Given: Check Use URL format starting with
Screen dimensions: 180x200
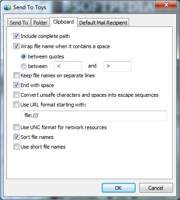Looking at the screenshot, I should pos(16,105).
